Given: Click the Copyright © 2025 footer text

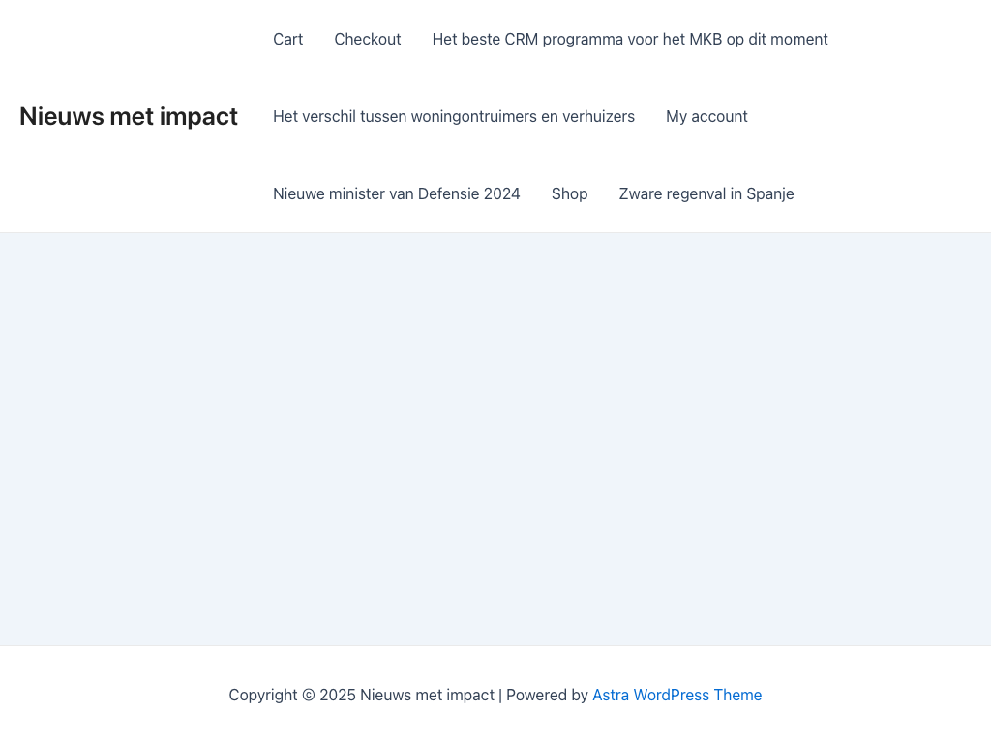Looking at the screenshot, I should 292,695.
